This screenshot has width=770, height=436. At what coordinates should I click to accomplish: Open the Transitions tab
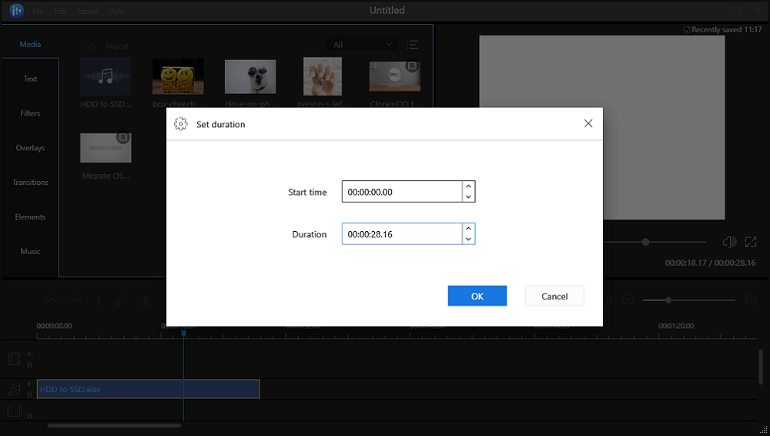point(30,183)
